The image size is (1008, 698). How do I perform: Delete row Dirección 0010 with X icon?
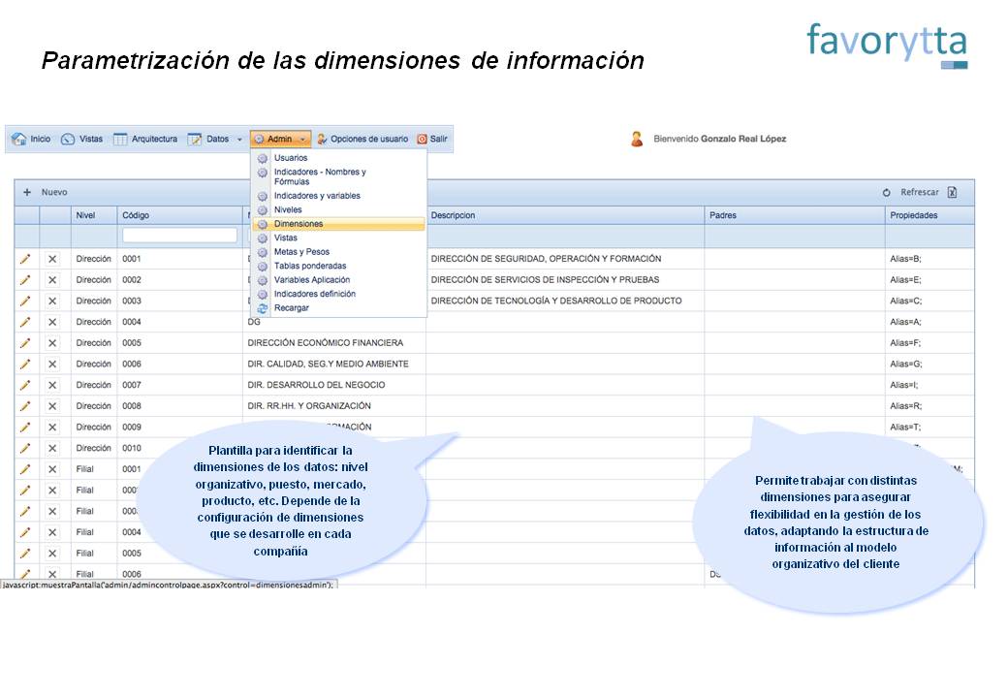(x=52, y=448)
